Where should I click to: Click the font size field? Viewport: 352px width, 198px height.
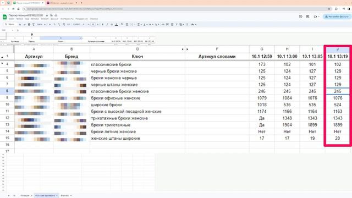[x=93, y=24]
